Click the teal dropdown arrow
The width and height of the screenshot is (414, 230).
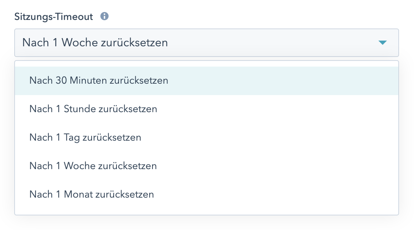coord(382,43)
